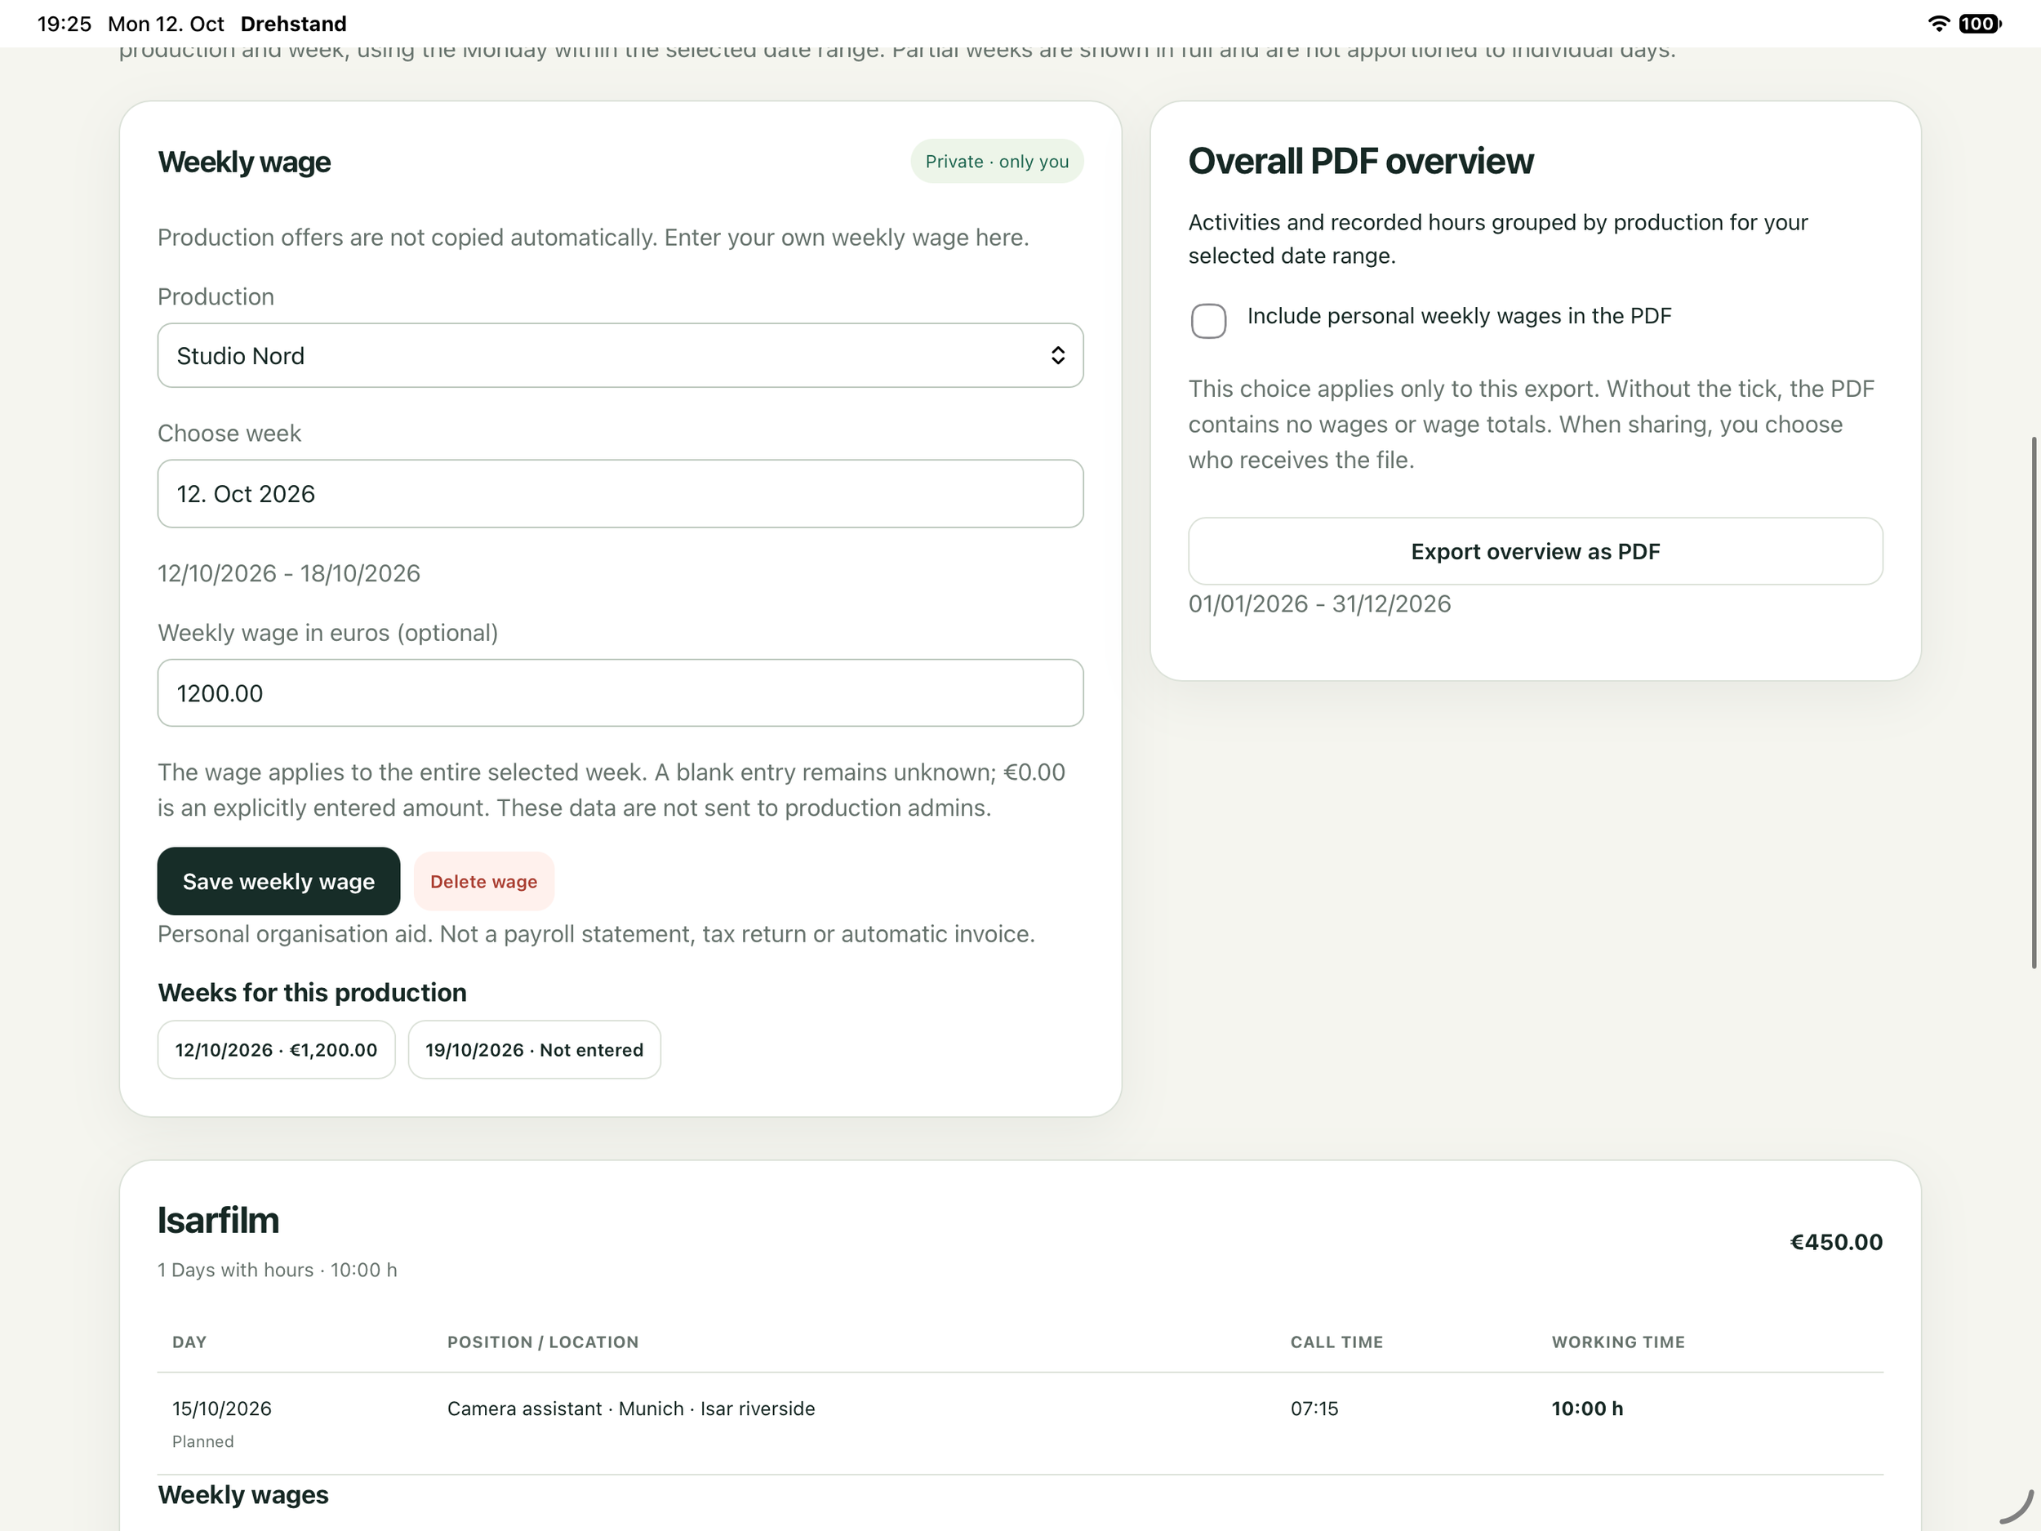Delete the wage entry
2041x1531 pixels.
[483, 881]
